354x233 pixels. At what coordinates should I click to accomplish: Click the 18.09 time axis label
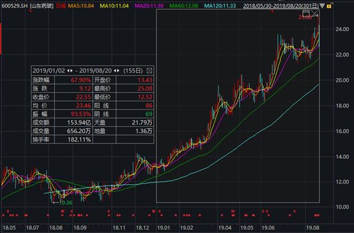[x=80, y=228]
